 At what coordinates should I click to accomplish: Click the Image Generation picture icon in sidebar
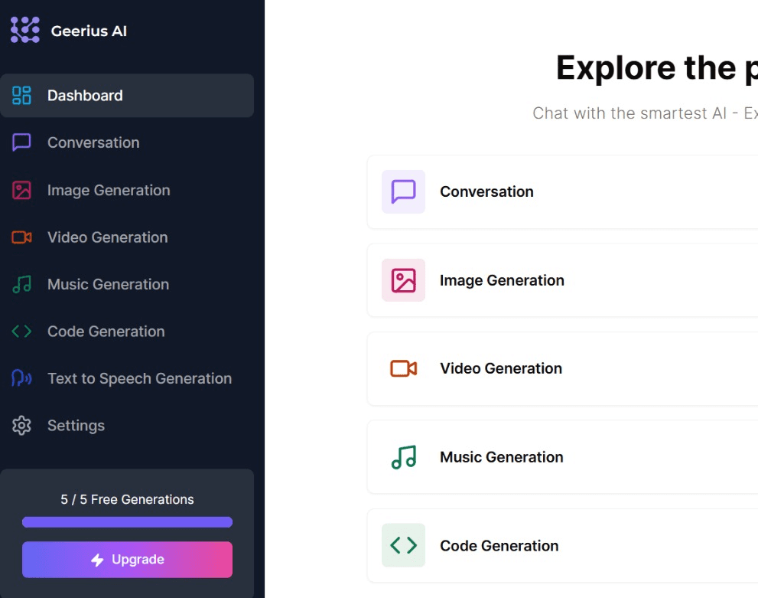(21, 190)
